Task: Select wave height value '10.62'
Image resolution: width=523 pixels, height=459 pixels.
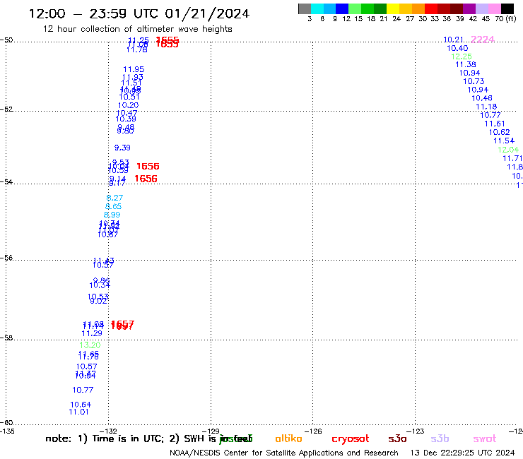Action: [x=499, y=132]
